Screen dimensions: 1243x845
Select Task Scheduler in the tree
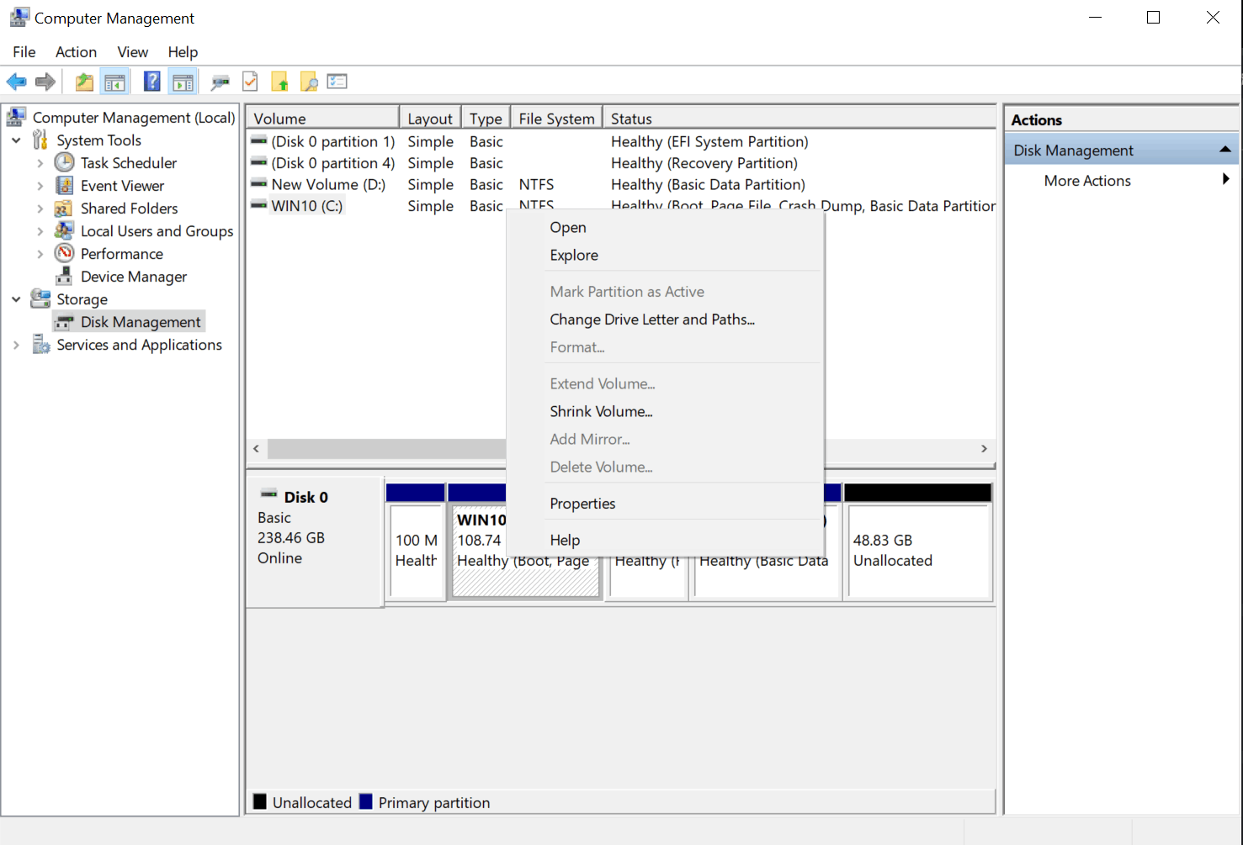click(129, 163)
